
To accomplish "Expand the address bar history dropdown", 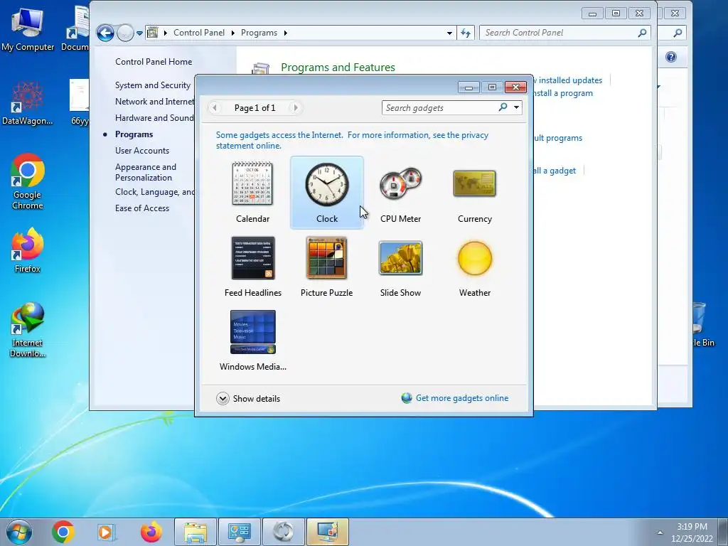I will [449, 33].
